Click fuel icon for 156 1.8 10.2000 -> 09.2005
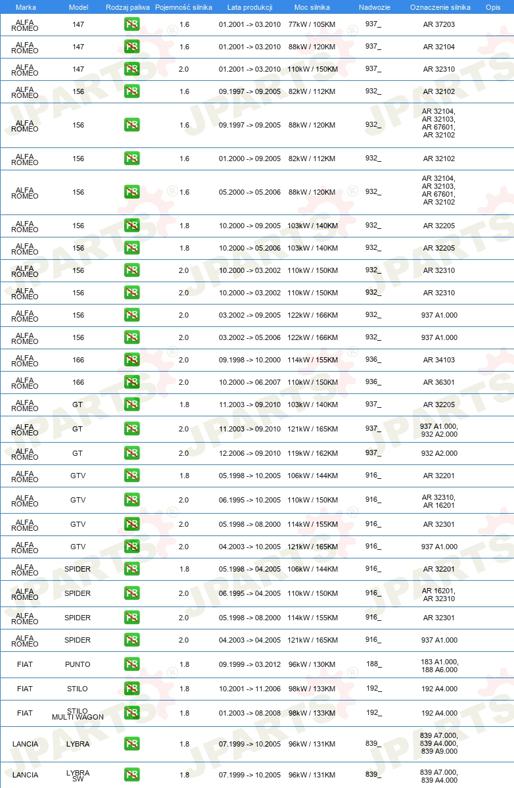 point(132,226)
